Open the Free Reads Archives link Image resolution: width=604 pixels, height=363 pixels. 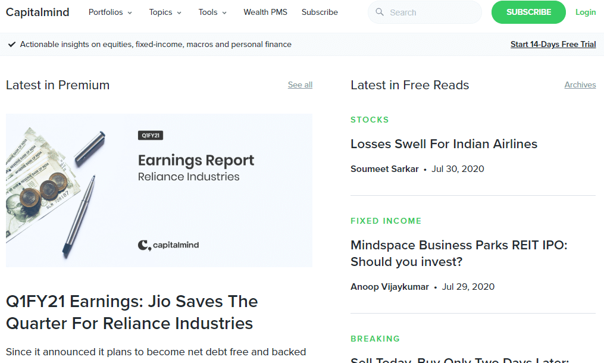point(580,85)
